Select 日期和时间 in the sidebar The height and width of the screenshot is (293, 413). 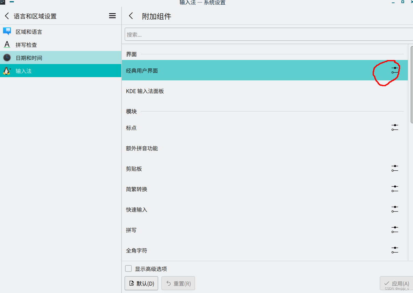point(61,58)
